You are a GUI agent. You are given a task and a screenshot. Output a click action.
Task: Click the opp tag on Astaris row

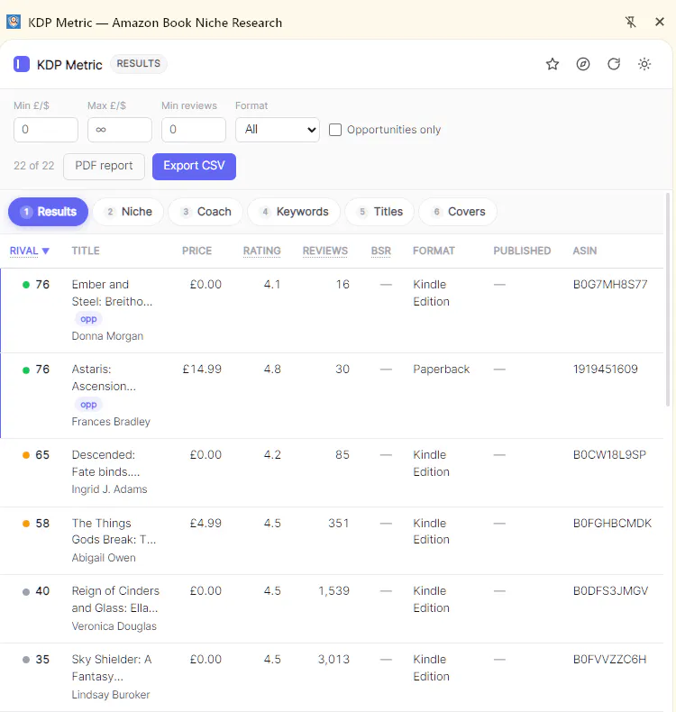pos(88,405)
